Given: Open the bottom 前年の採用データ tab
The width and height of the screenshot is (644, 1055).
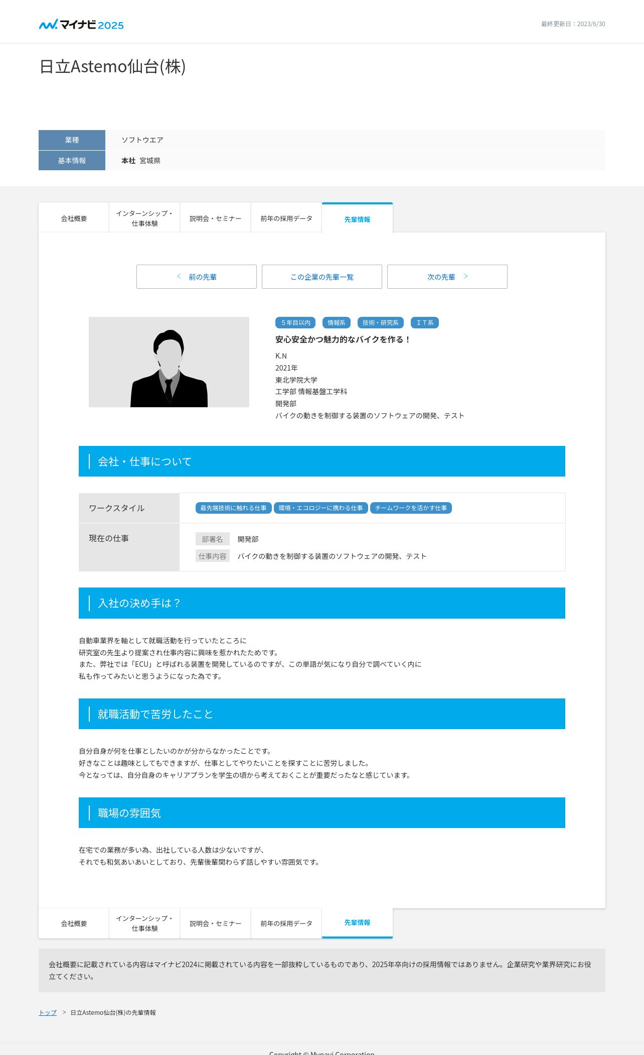Looking at the screenshot, I should [x=286, y=923].
